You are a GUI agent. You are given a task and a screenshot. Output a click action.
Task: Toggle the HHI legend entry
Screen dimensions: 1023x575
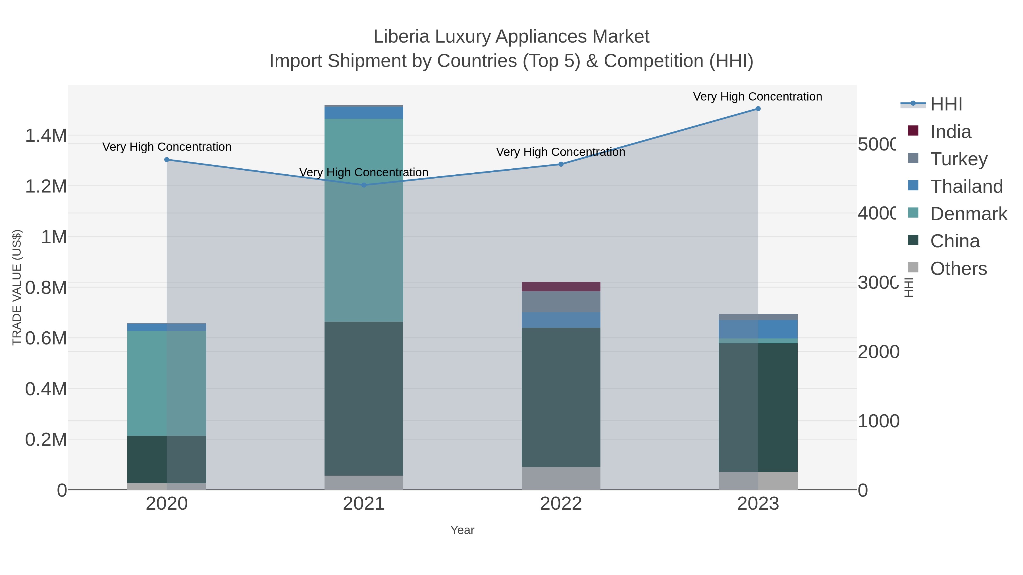coord(931,104)
